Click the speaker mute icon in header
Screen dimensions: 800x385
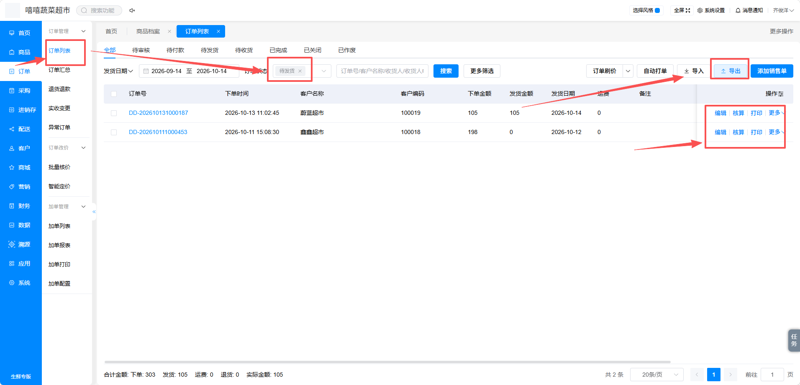click(132, 10)
